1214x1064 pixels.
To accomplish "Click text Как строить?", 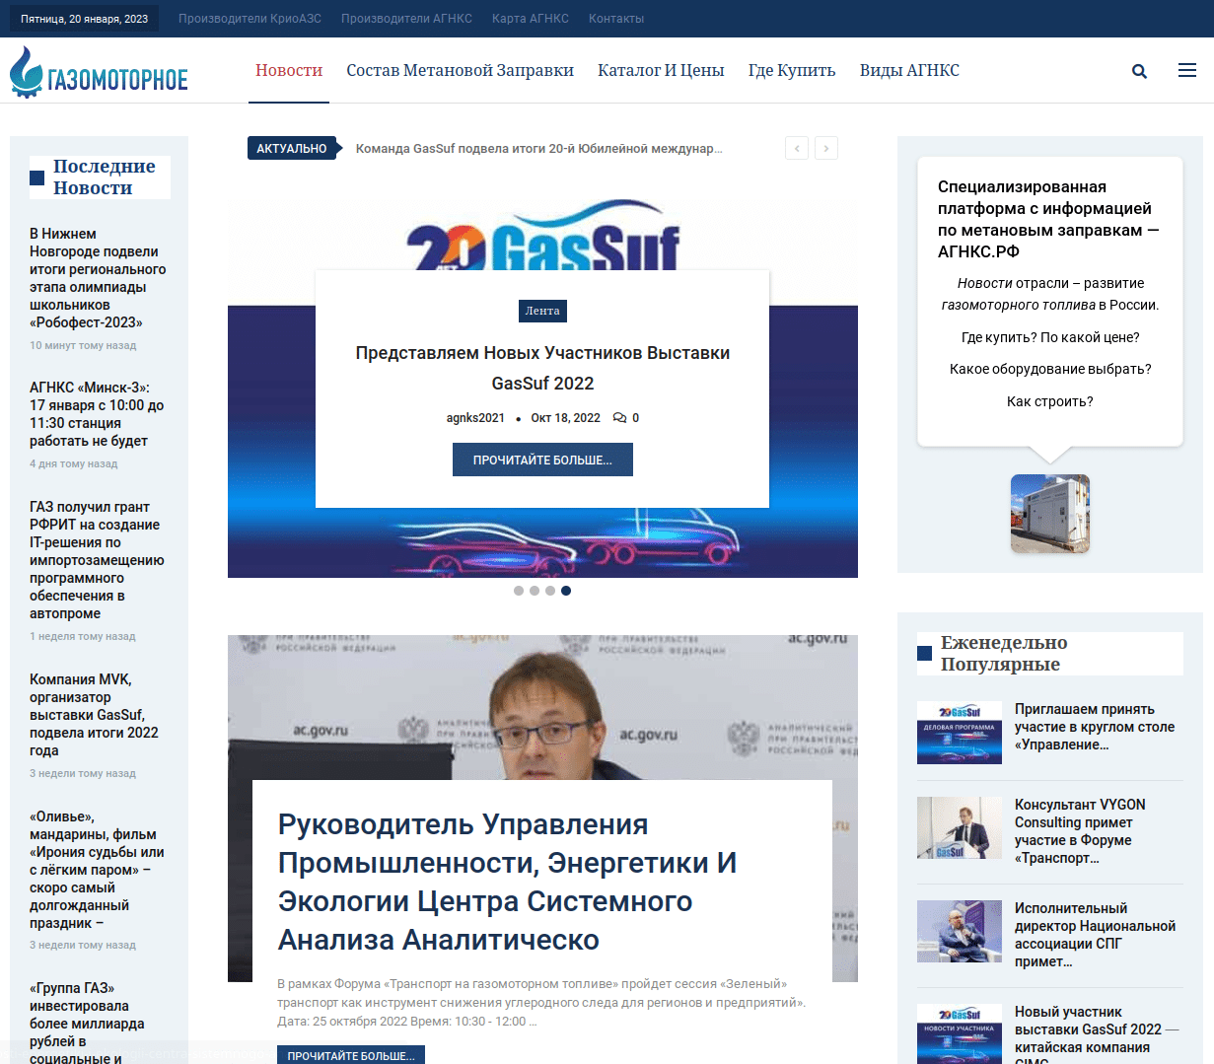I will point(1050,401).
